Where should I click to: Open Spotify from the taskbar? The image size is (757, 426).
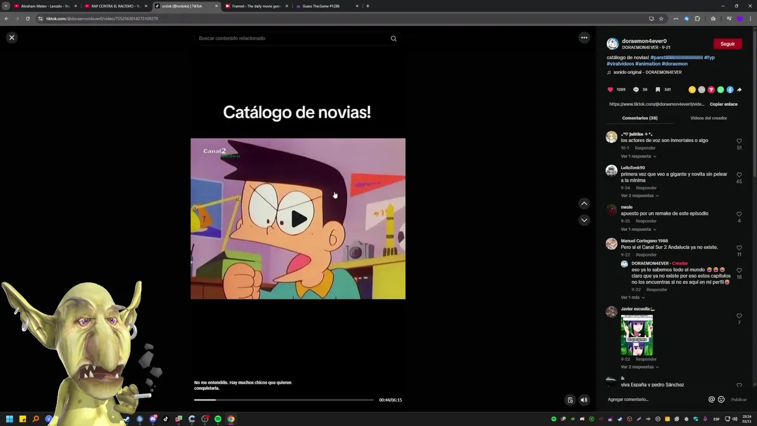click(218, 419)
